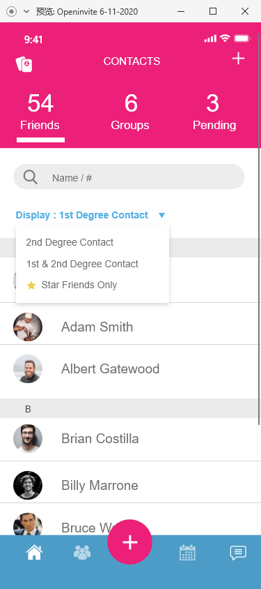This screenshot has height=589, width=261.
Task: Select Star Friends Only filter
Action: [x=72, y=285]
